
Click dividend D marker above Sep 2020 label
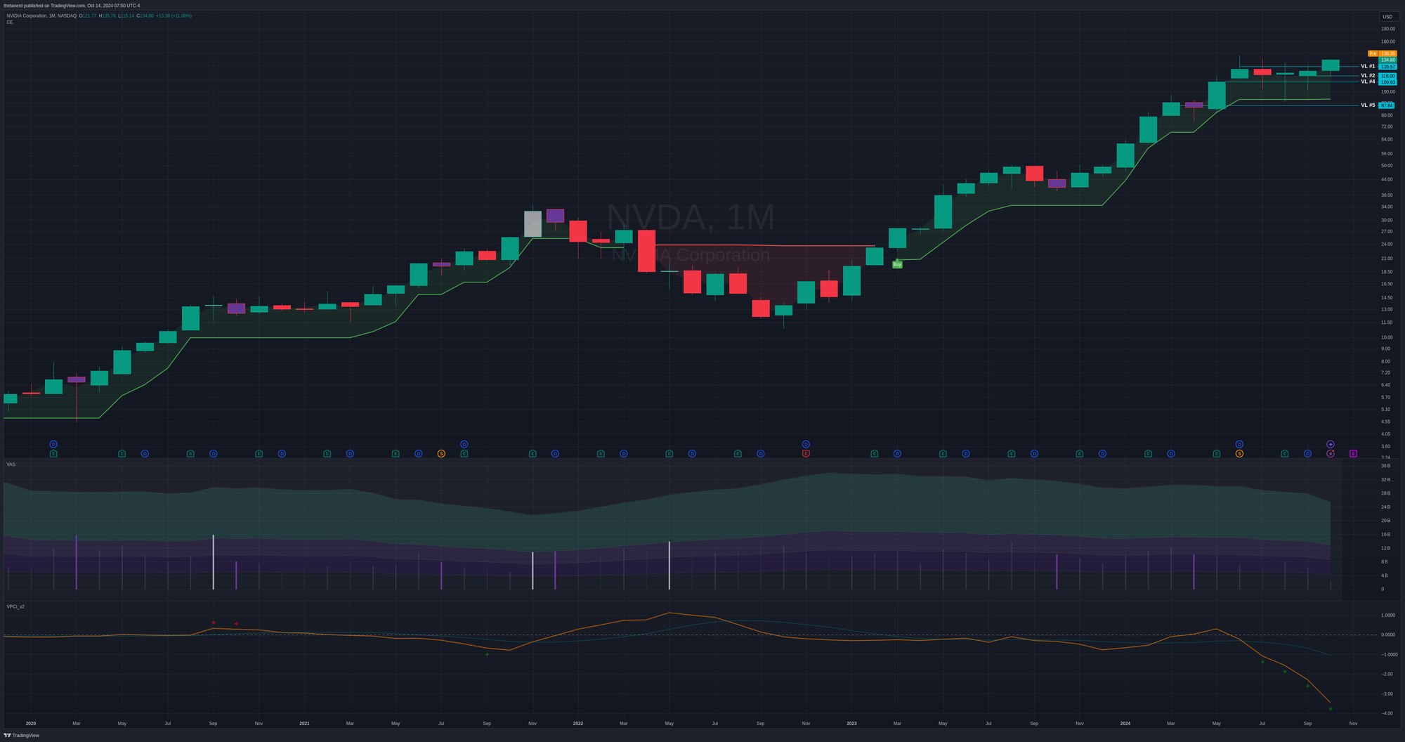(x=214, y=454)
